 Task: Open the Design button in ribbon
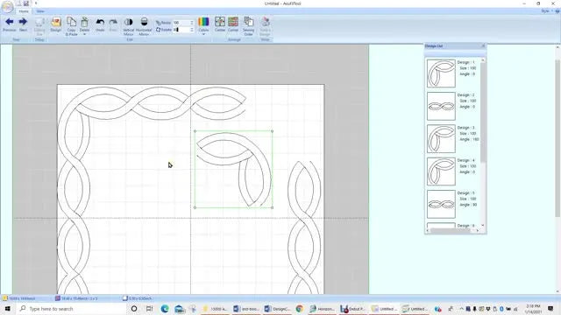coord(56,24)
